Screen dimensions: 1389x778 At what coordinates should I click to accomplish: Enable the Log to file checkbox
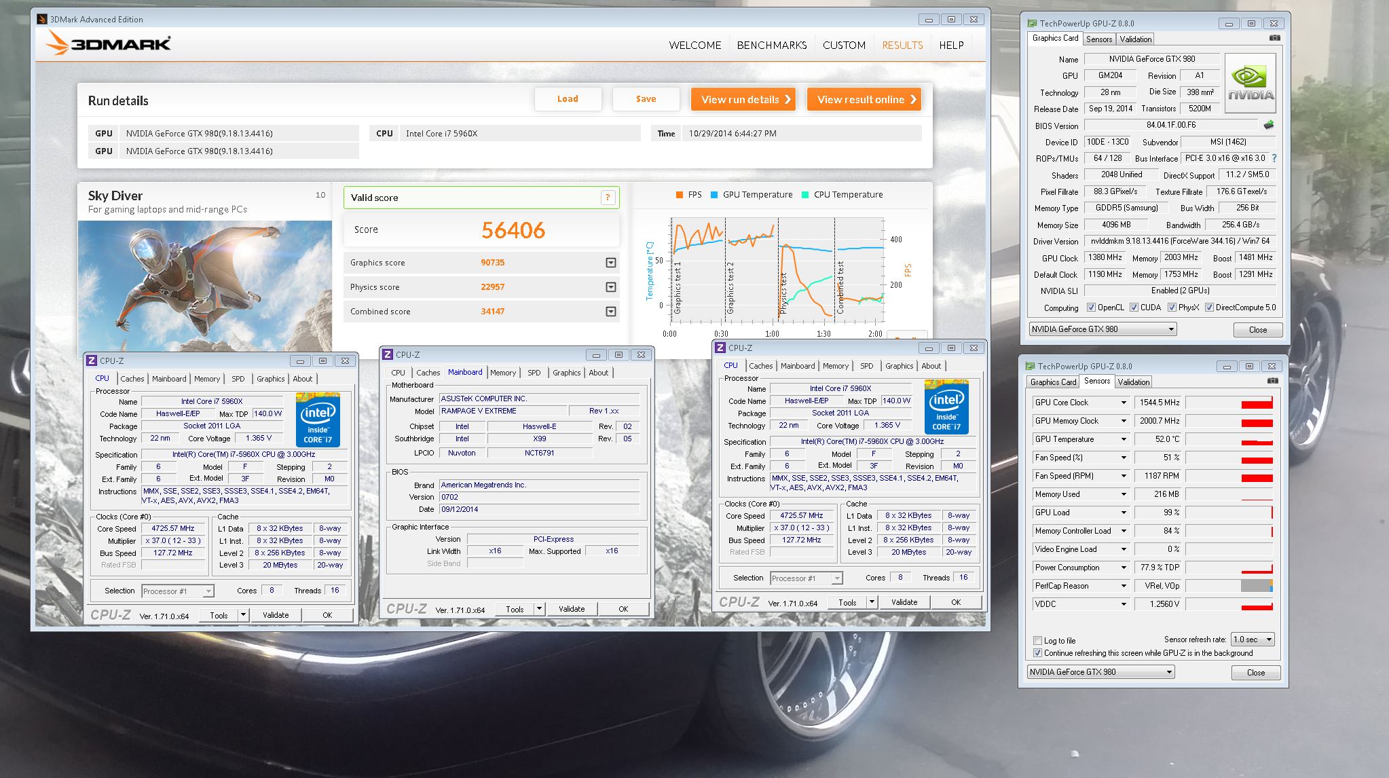click(1037, 640)
